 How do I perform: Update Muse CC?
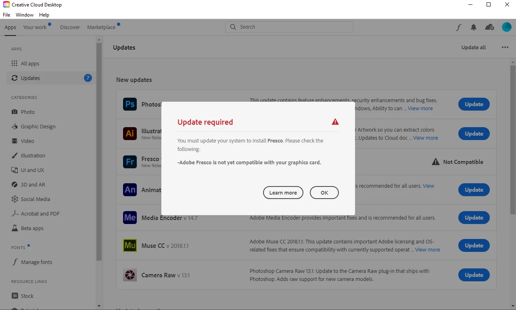pos(474,245)
